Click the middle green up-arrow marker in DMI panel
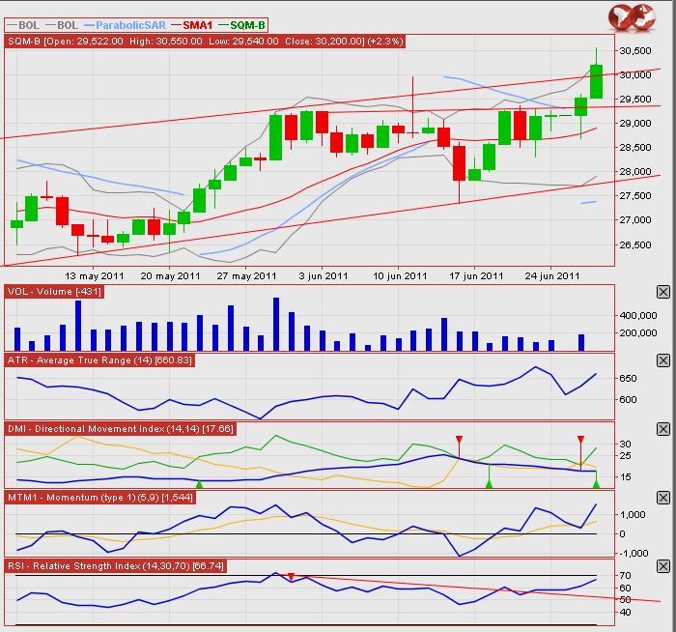Screen dimensions: 676x632 tap(489, 484)
